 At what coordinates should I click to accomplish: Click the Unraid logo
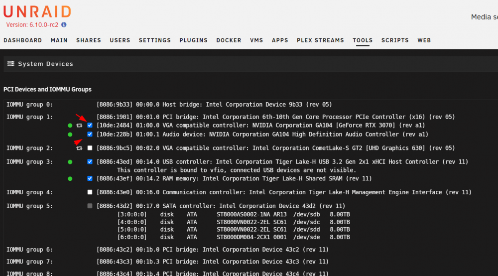[37, 12]
